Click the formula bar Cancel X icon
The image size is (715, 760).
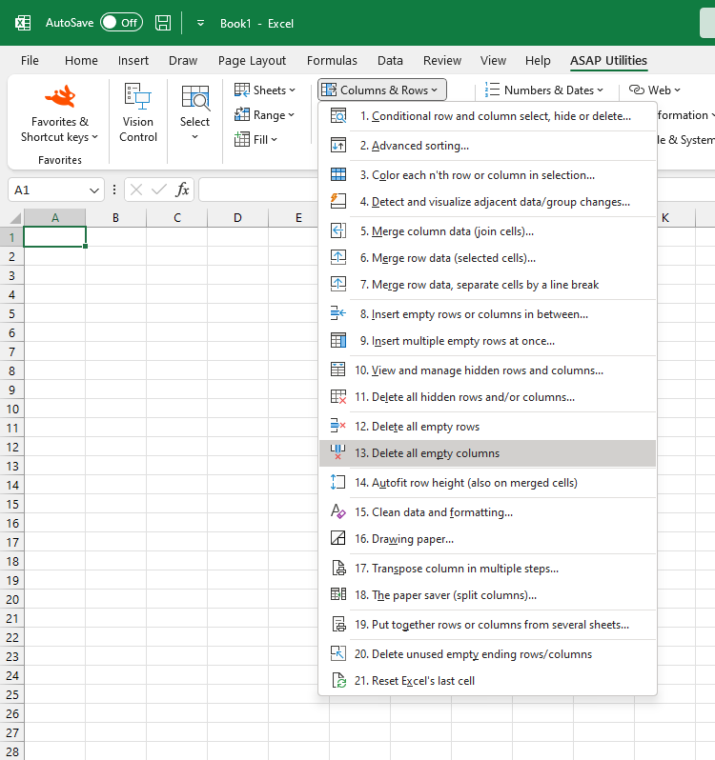click(x=136, y=190)
